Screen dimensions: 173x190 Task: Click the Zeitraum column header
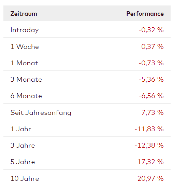click(x=24, y=14)
